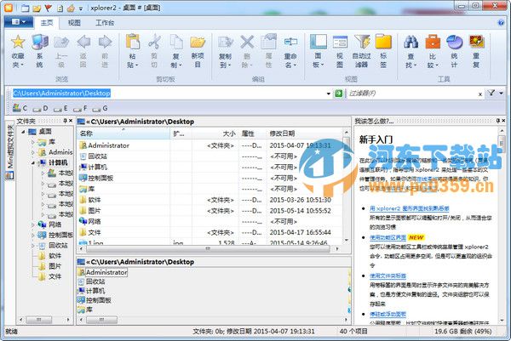The width and height of the screenshot is (511, 341).
Task: Click the green go button beside address bar
Action: point(339,94)
